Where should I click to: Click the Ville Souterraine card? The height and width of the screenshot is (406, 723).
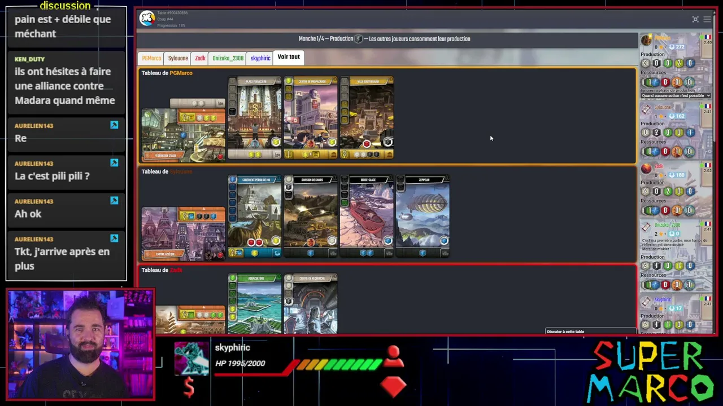point(367,118)
